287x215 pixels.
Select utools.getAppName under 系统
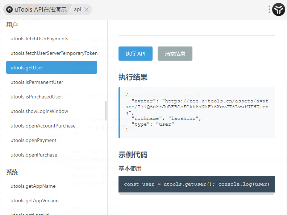33,186
